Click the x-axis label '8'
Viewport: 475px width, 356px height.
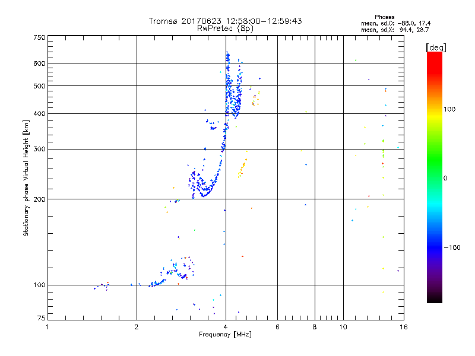click(315, 327)
